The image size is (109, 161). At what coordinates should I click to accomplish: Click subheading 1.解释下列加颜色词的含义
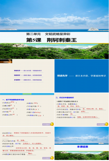[x=67, y=101]
